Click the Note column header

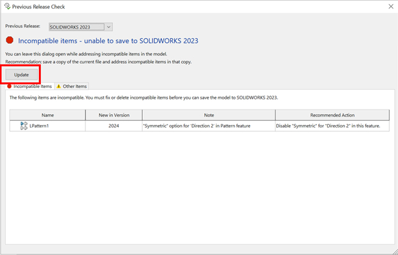209,115
